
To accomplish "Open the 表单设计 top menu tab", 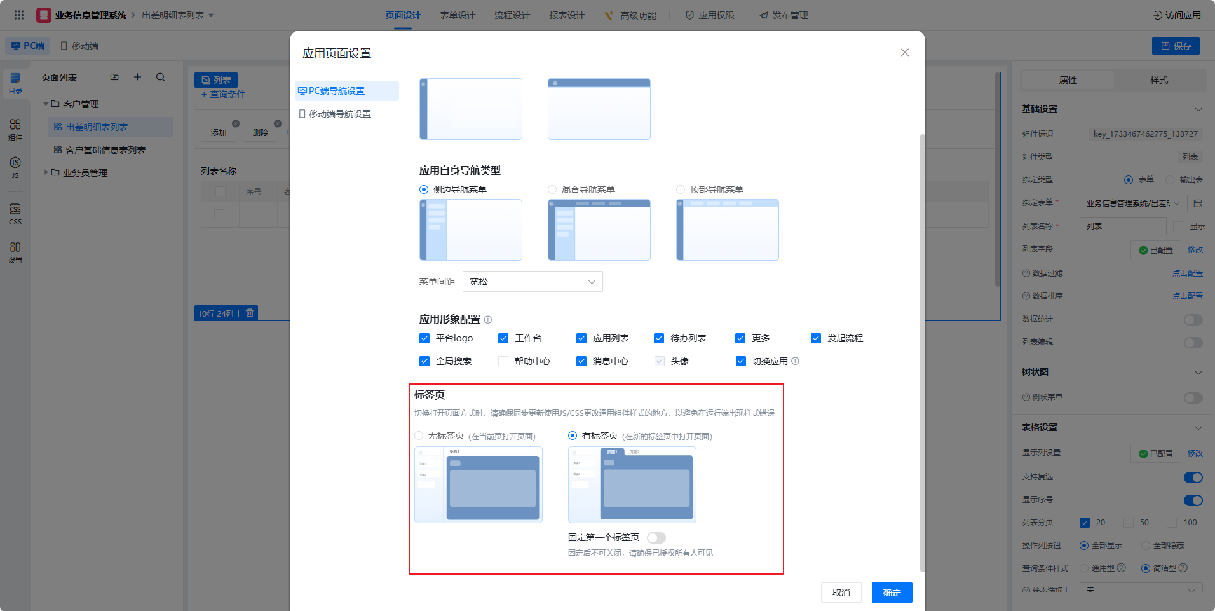I will (x=458, y=15).
